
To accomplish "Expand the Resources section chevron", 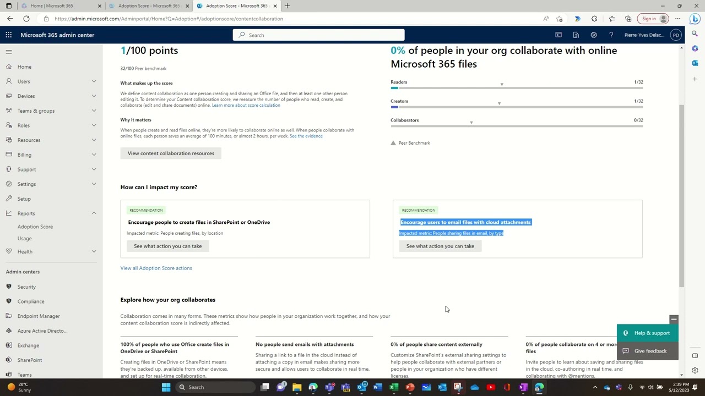I will (94, 140).
